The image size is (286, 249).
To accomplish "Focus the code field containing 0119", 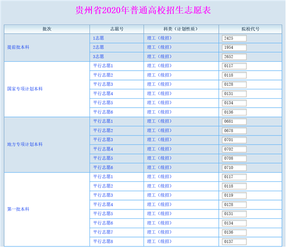I will pos(234,195).
